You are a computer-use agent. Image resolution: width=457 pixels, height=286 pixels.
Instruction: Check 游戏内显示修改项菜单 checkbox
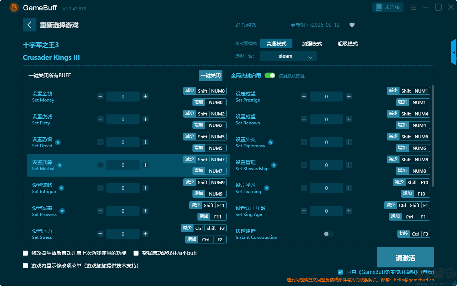(25, 266)
